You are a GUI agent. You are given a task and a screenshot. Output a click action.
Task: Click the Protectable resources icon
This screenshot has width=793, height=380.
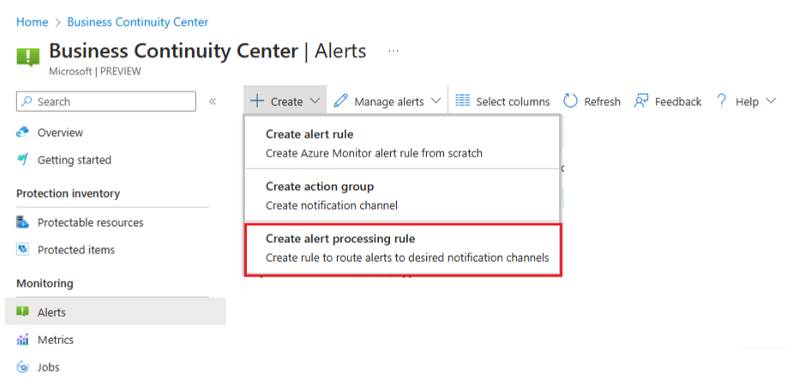(23, 222)
